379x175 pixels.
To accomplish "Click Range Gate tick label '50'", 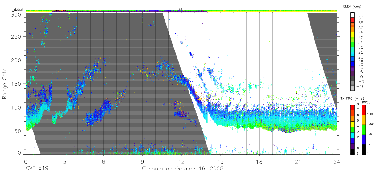I will click(x=18, y=131).
